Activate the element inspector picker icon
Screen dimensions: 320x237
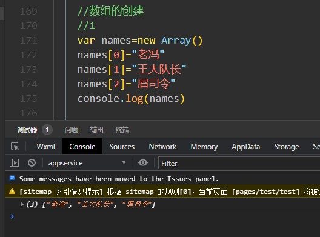click(15, 146)
